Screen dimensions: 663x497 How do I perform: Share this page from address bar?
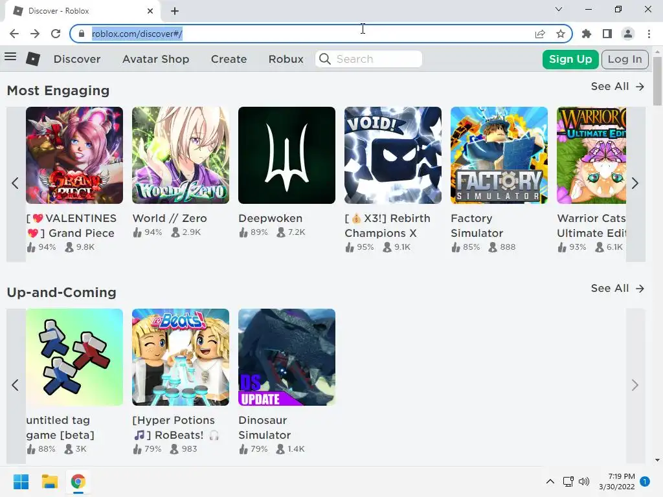[540, 34]
